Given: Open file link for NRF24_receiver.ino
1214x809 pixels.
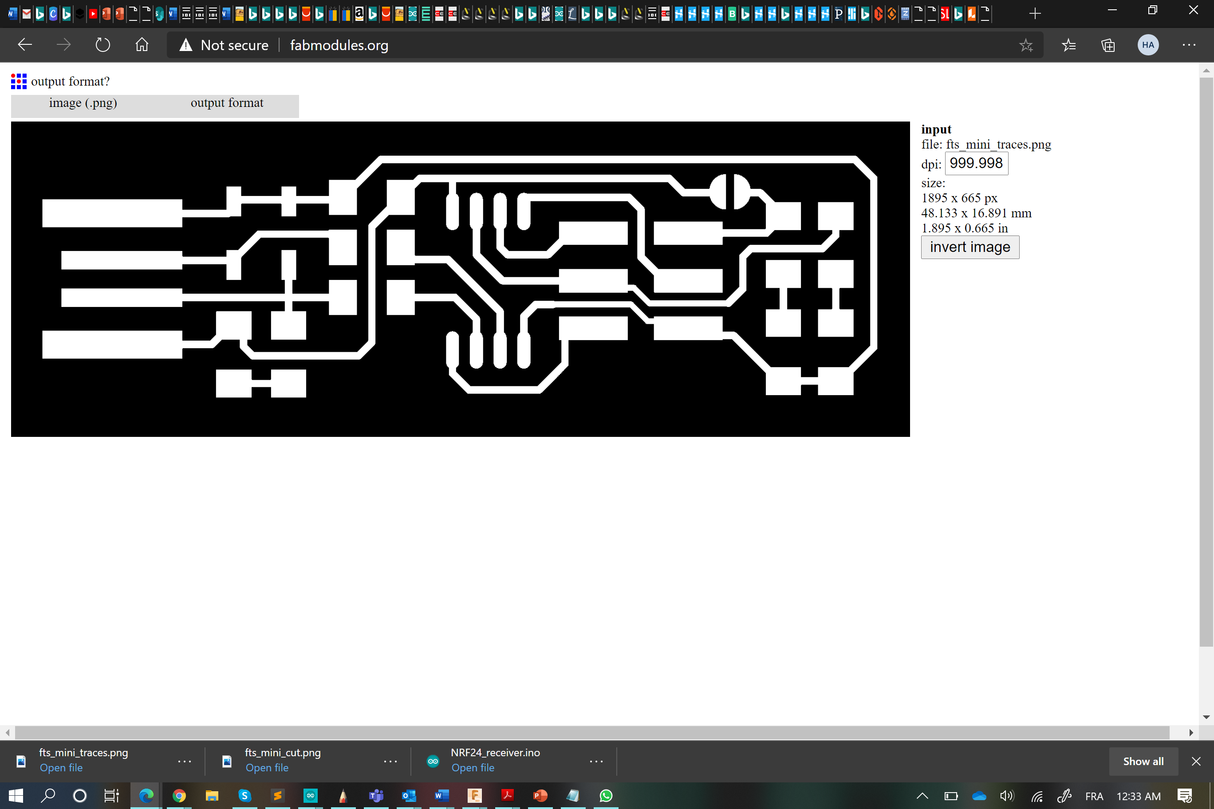Looking at the screenshot, I should point(472,768).
